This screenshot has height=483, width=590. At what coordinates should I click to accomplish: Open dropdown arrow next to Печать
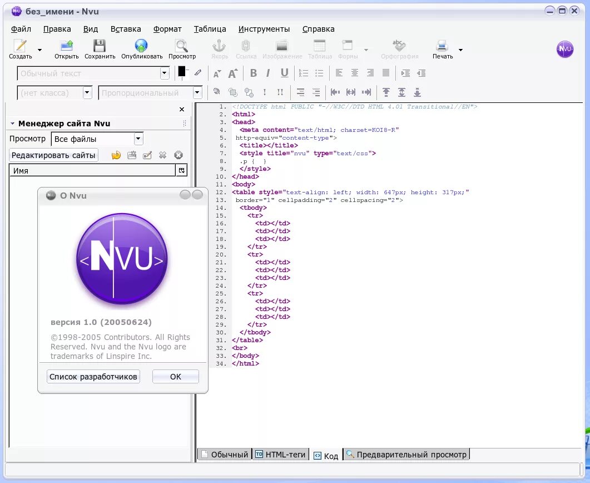460,50
